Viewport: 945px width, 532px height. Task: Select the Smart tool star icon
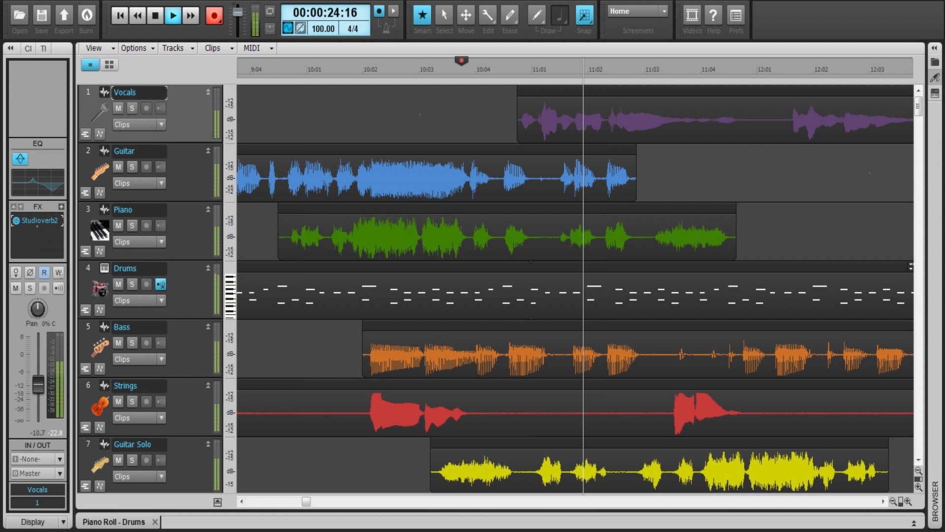click(422, 15)
